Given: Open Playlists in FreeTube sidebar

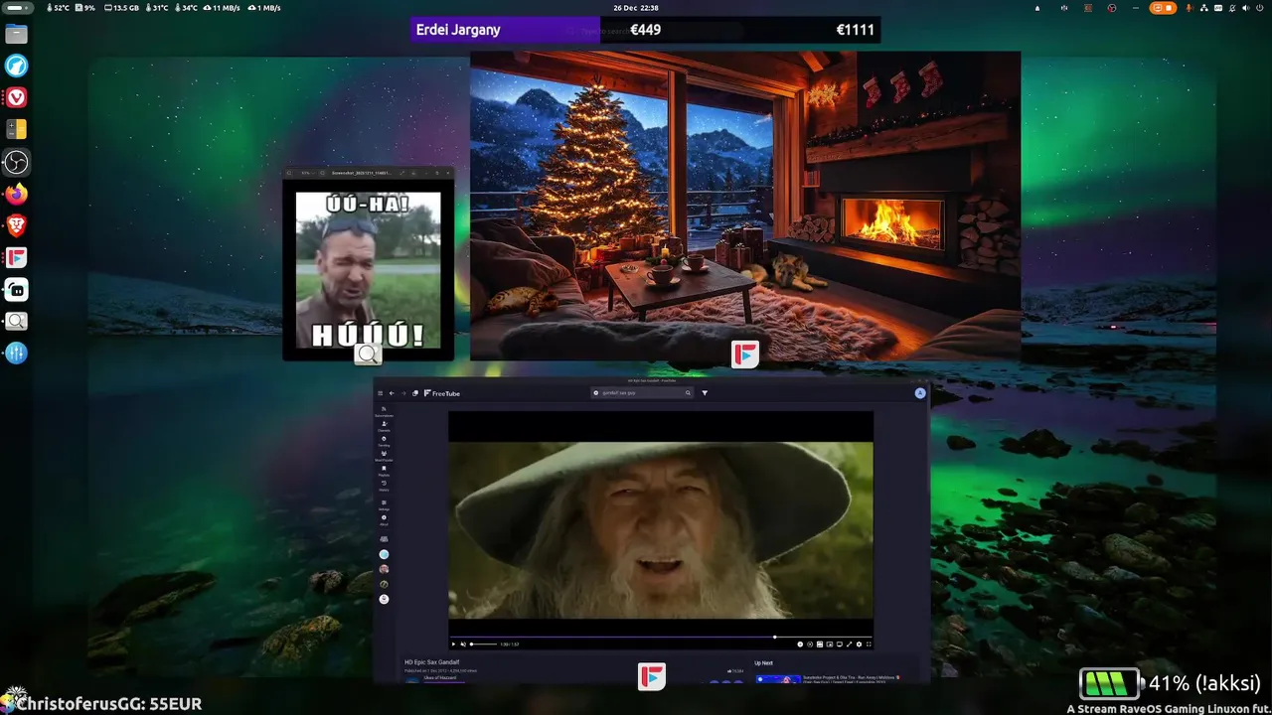Looking at the screenshot, I should [x=384, y=471].
